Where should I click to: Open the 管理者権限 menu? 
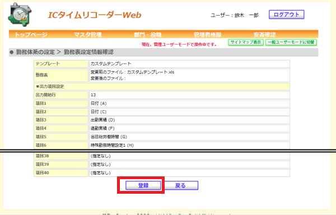tap(207, 35)
